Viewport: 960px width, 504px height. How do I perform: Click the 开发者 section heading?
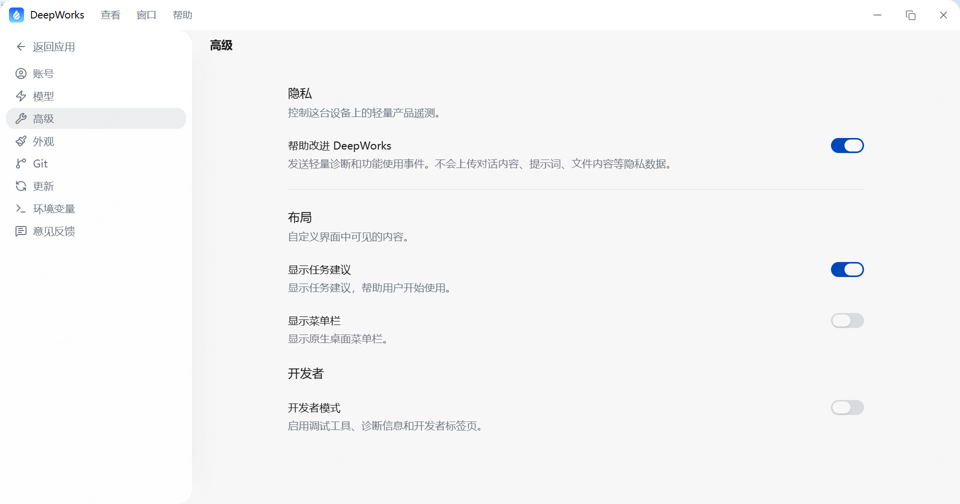coord(306,373)
